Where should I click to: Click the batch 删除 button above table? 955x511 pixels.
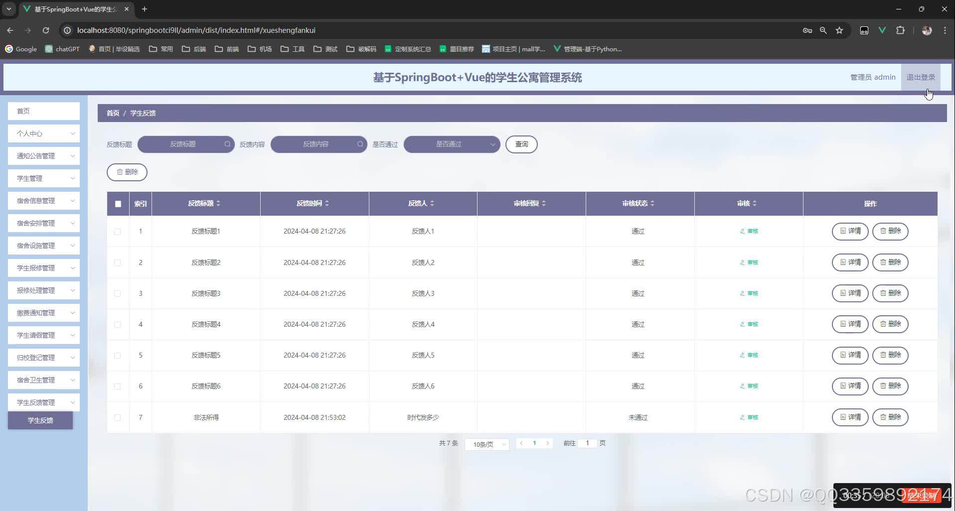[127, 172]
